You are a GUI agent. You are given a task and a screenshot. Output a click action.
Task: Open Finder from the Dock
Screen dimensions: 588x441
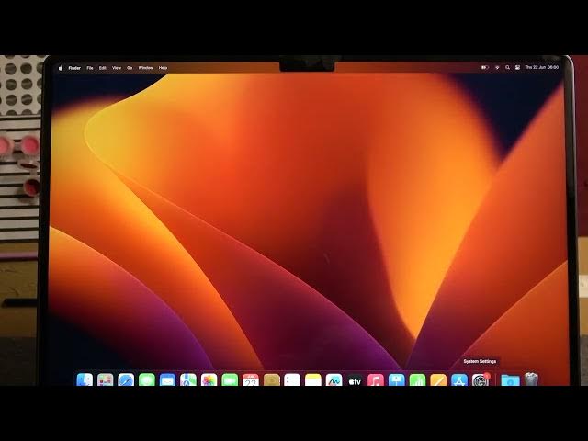coord(85,379)
